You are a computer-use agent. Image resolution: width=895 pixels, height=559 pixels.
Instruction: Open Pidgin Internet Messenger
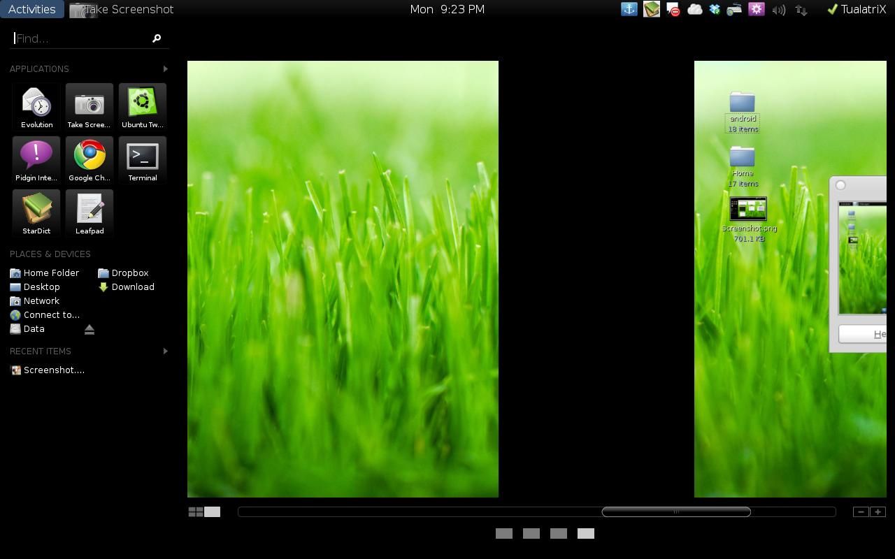(x=36, y=159)
